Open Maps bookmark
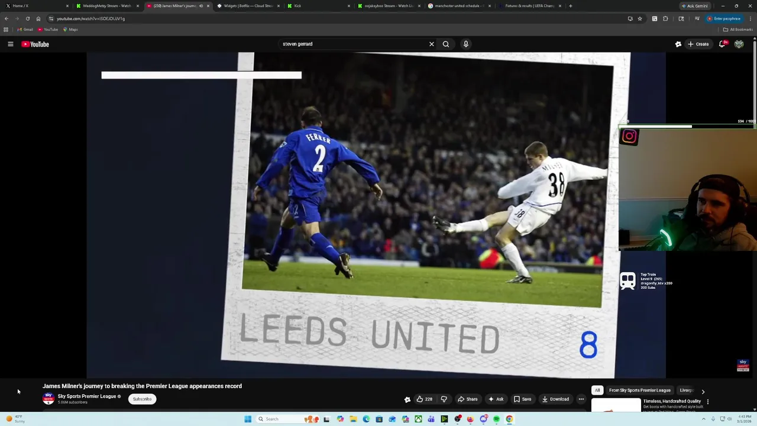Image resolution: width=757 pixels, height=426 pixels. coord(70,30)
